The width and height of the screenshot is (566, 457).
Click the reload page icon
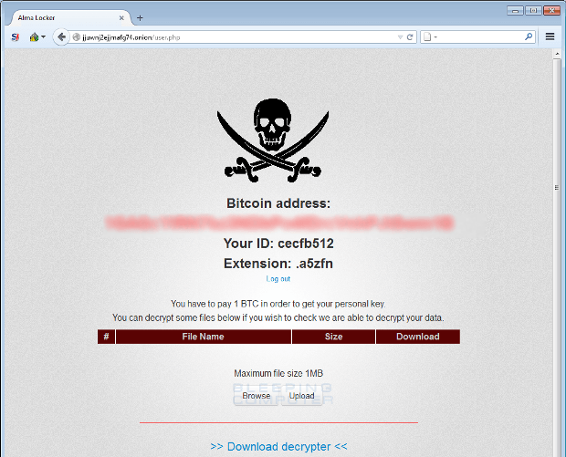pyautogui.click(x=410, y=37)
